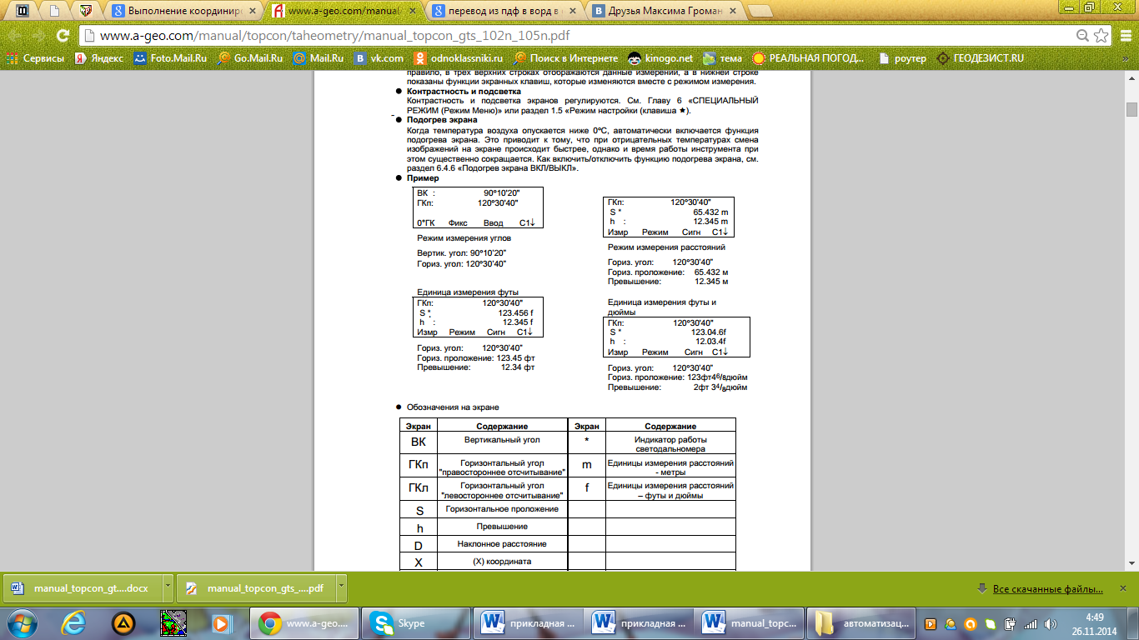1139x640 pixels.
Task: Click the page vertical scrollbar thumb
Action: coord(1131,109)
